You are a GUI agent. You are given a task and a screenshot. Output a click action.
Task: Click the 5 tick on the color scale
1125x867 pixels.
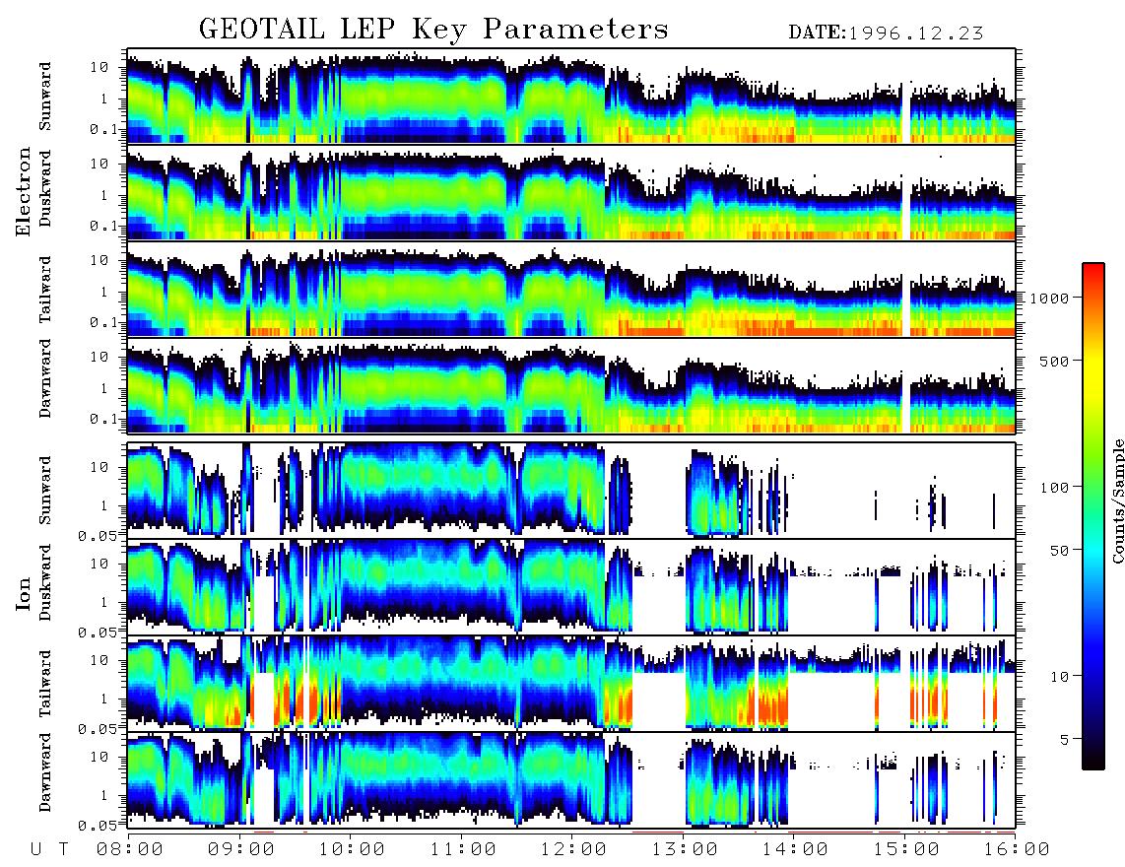coord(1064,739)
